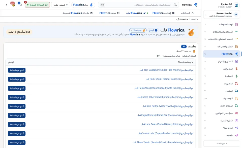
Task: Open the tasks checklist icon with badge 2
Action: (x=20, y=4)
